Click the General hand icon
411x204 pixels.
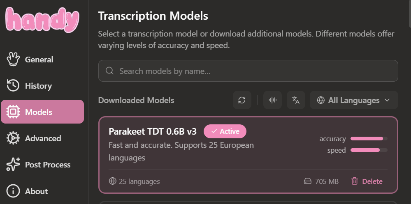point(13,60)
